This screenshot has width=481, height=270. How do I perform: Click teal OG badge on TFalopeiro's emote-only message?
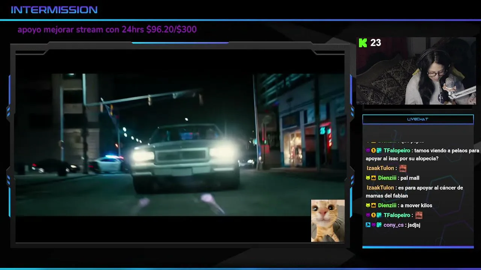[x=379, y=215]
